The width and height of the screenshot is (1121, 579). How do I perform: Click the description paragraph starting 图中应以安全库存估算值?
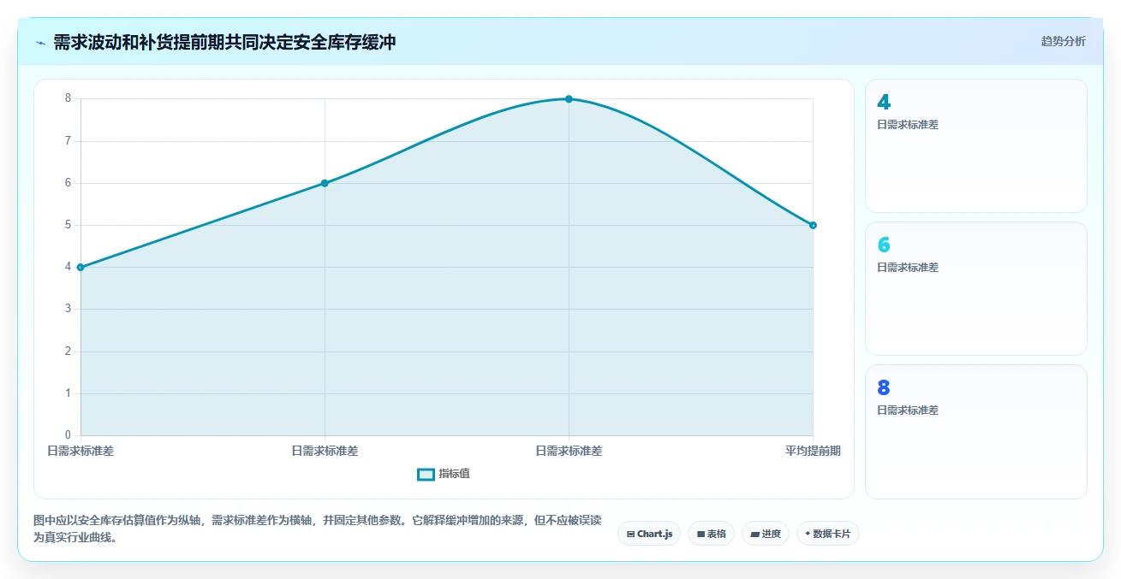tap(318, 529)
